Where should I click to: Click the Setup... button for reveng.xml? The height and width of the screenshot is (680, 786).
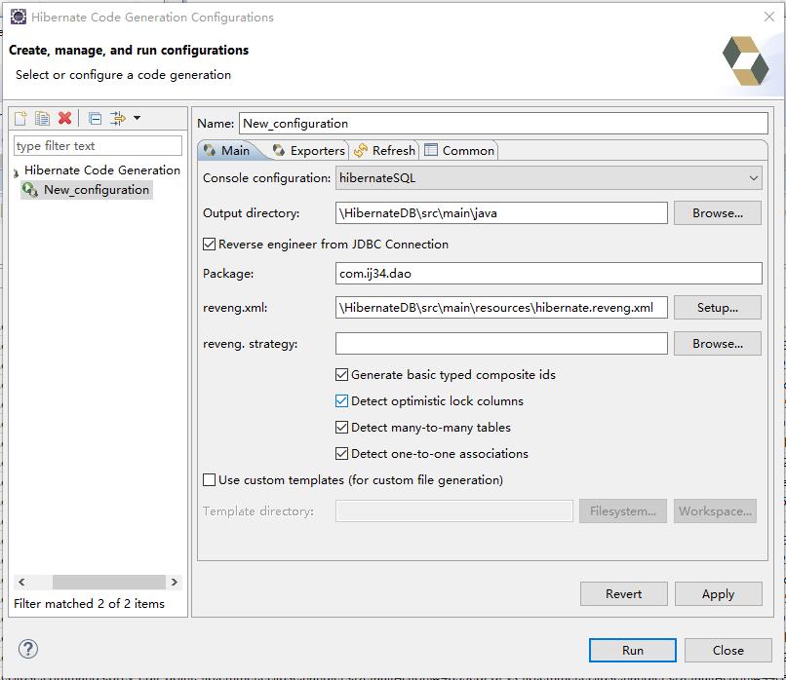[718, 308]
